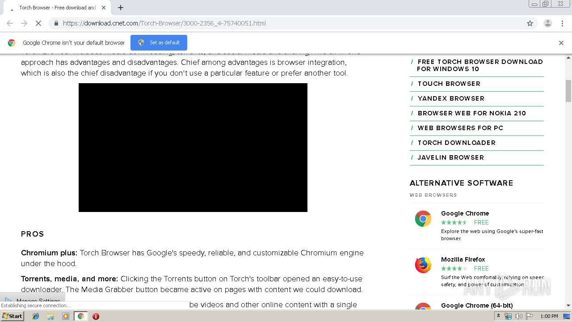This screenshot has height=322, width=572.
Task: Click the browser forward arrow
Action: tap(24, 23)
